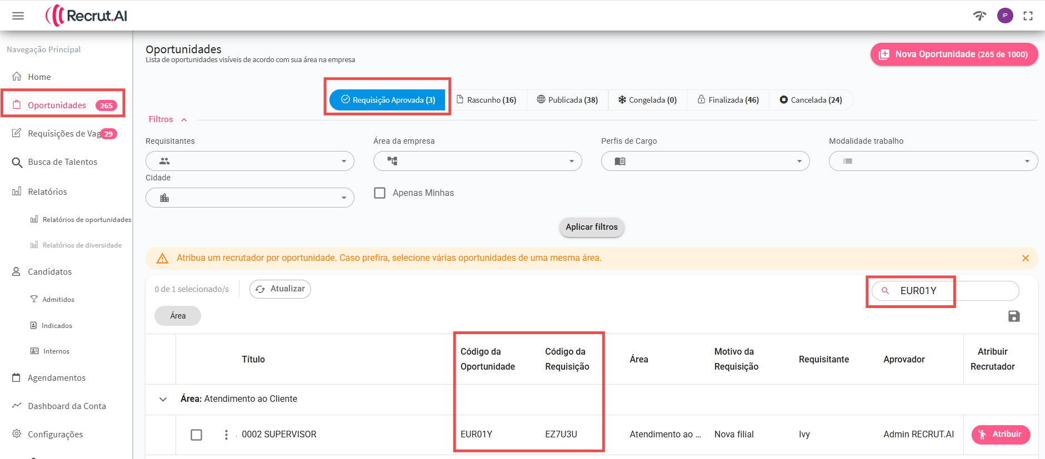Open the hamburger navigation menu

coord(18,16)
